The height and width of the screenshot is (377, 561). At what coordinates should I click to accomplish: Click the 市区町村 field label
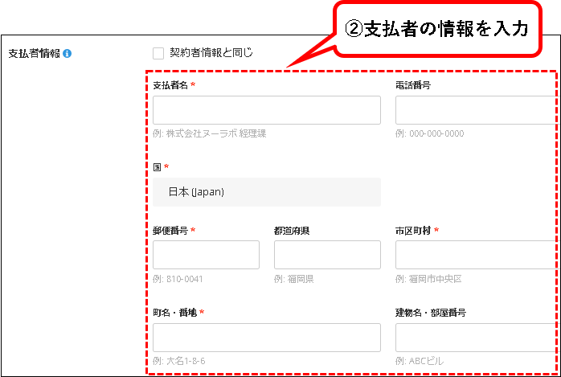point(413,231)
